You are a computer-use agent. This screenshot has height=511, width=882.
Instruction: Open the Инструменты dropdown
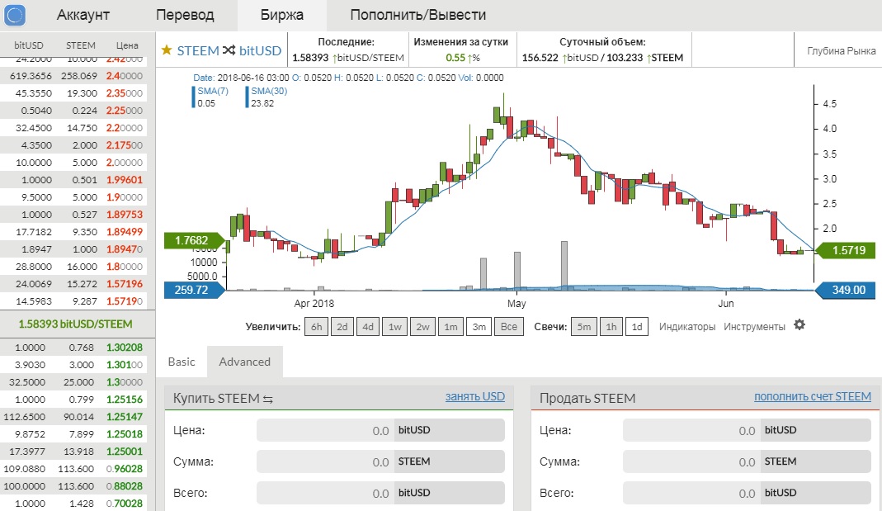click(x=754, y=327)
